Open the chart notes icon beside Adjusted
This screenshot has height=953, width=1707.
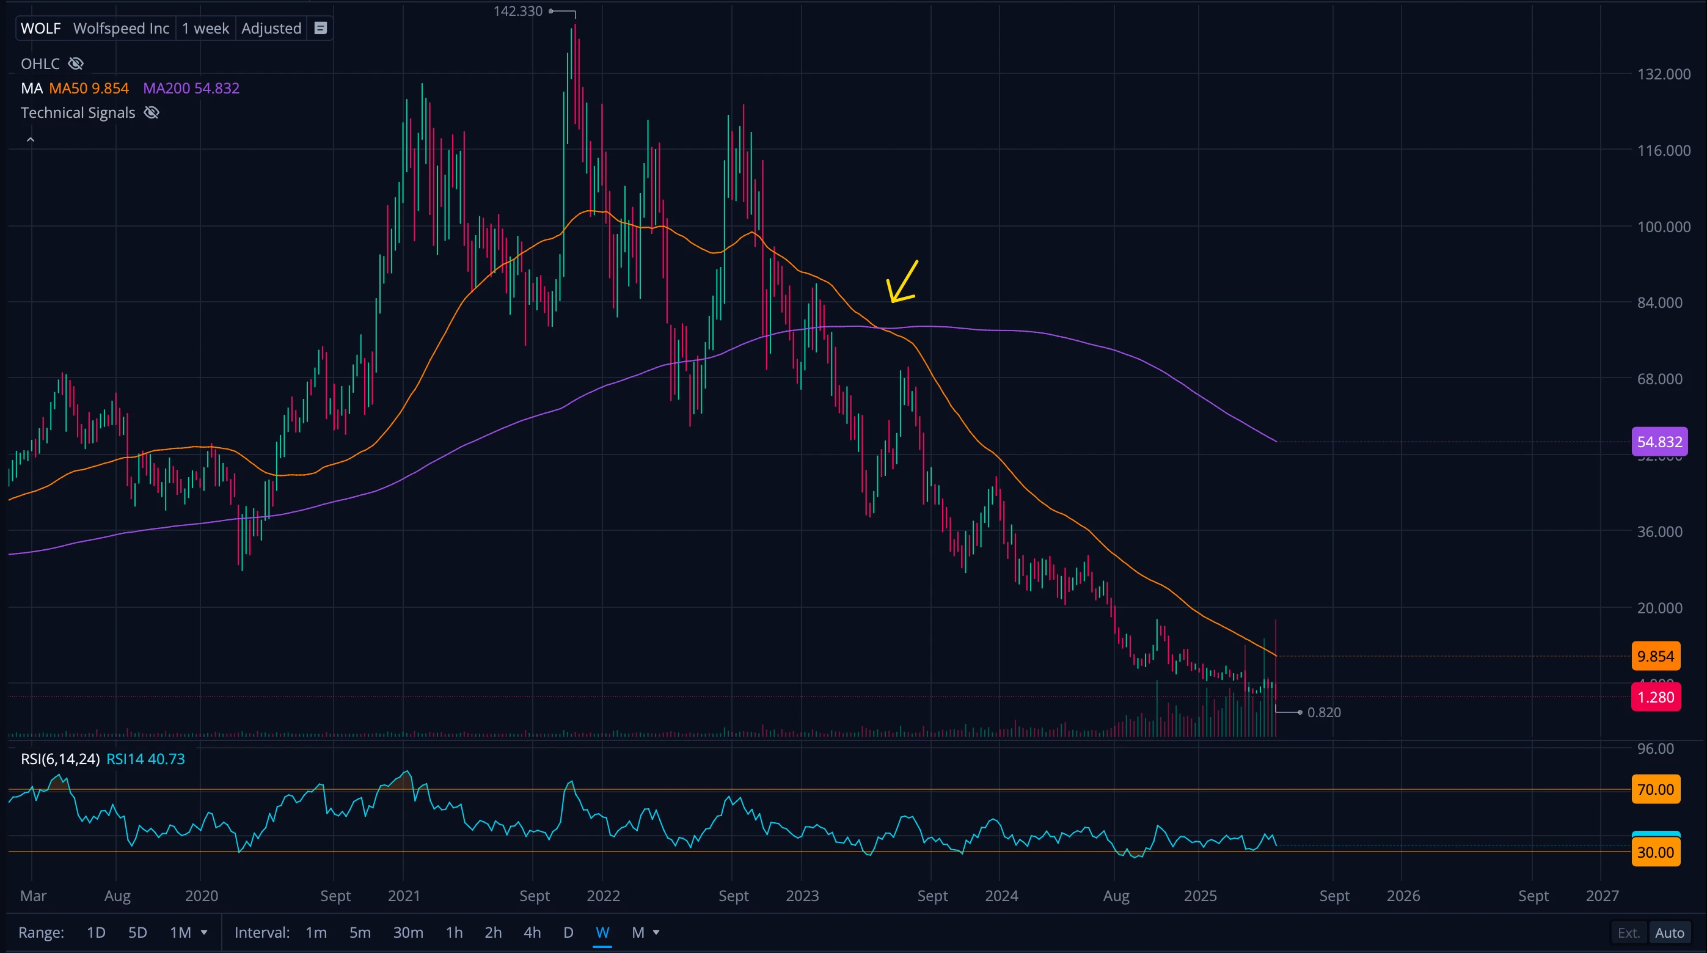tap(320, 29)
